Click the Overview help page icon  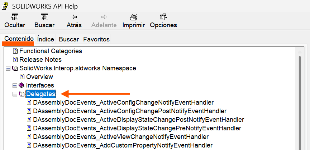click(22, 77)
